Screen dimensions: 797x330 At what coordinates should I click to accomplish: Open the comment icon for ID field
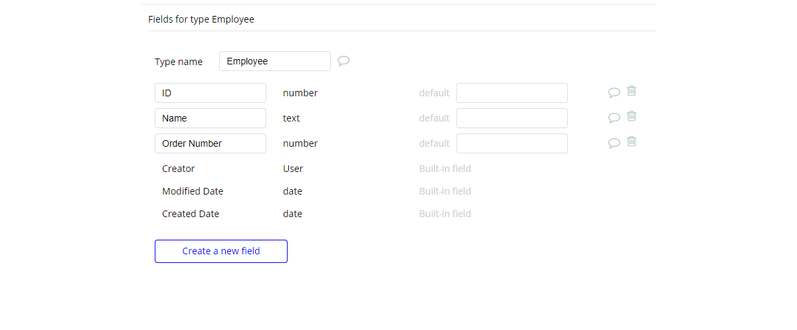tap(614, 93)
